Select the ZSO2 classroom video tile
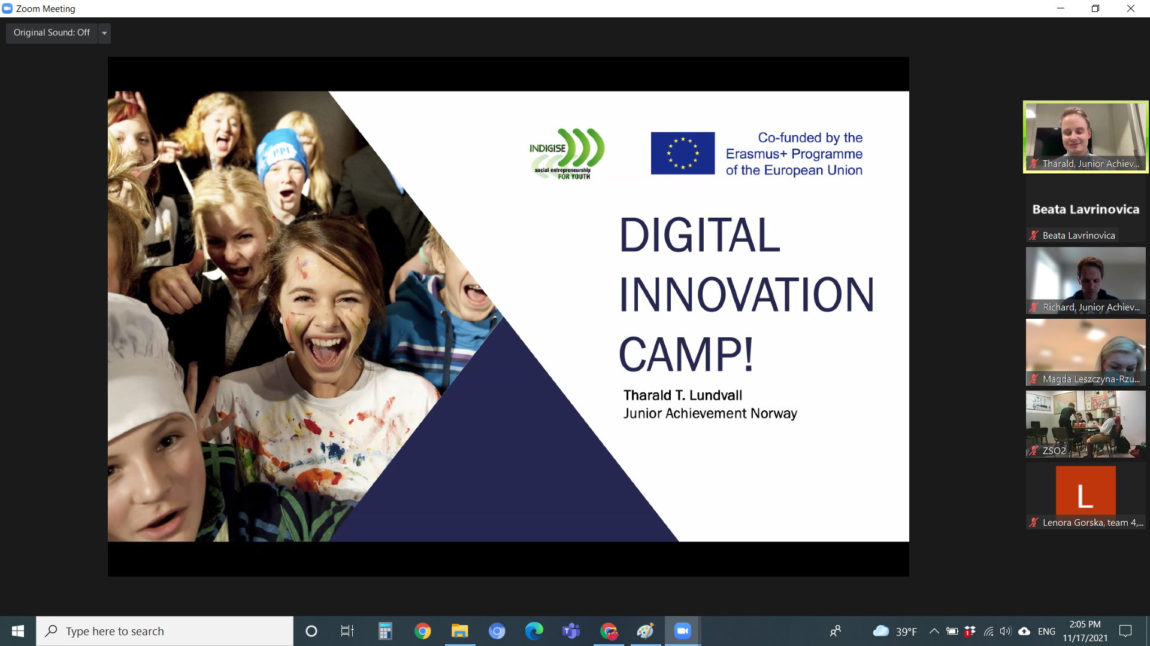This screenshot has width=1150, height=646. 1085,424
